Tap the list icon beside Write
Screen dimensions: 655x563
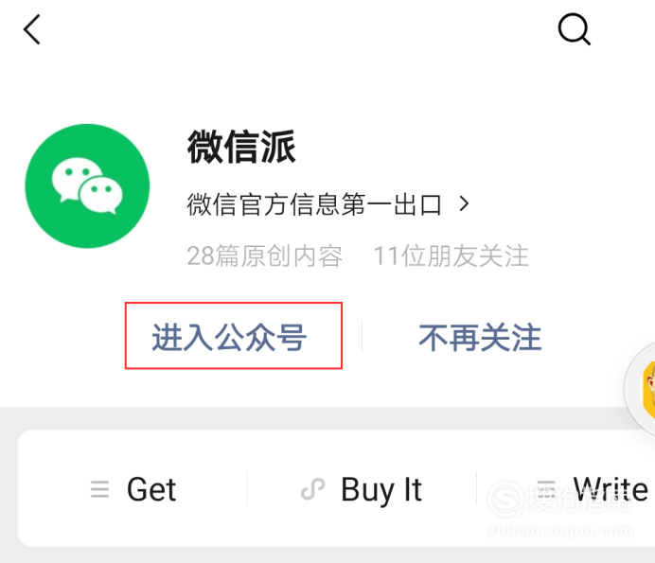pos(546,489)
